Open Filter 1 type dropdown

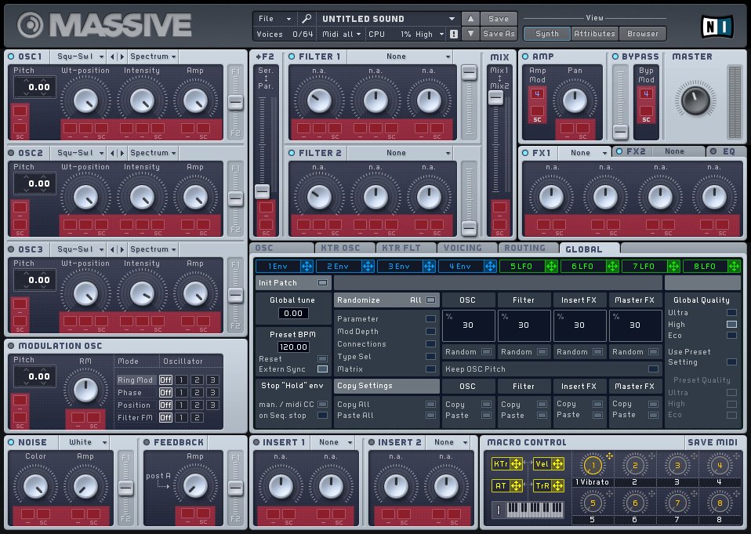click(x=400, y=56)
